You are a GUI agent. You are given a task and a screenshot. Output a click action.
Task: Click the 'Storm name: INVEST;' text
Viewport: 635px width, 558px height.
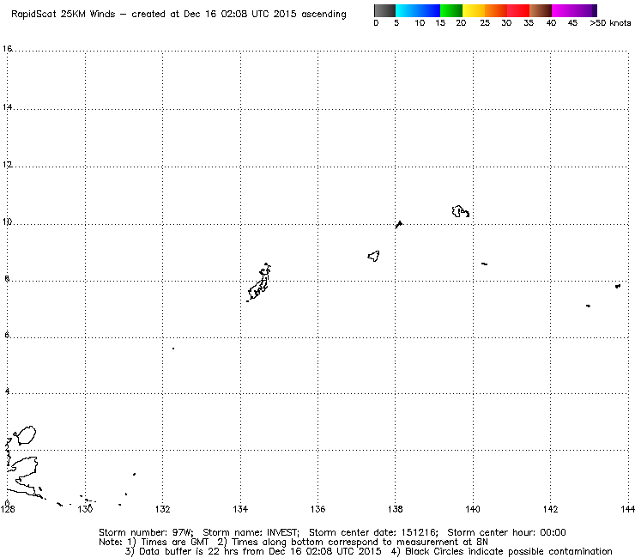[251, 532]
